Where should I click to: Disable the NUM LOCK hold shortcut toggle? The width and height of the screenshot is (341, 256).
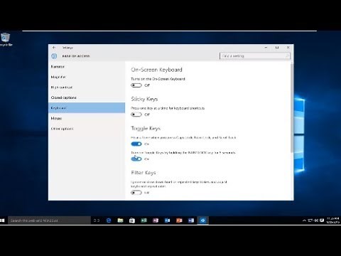(136, 159)
